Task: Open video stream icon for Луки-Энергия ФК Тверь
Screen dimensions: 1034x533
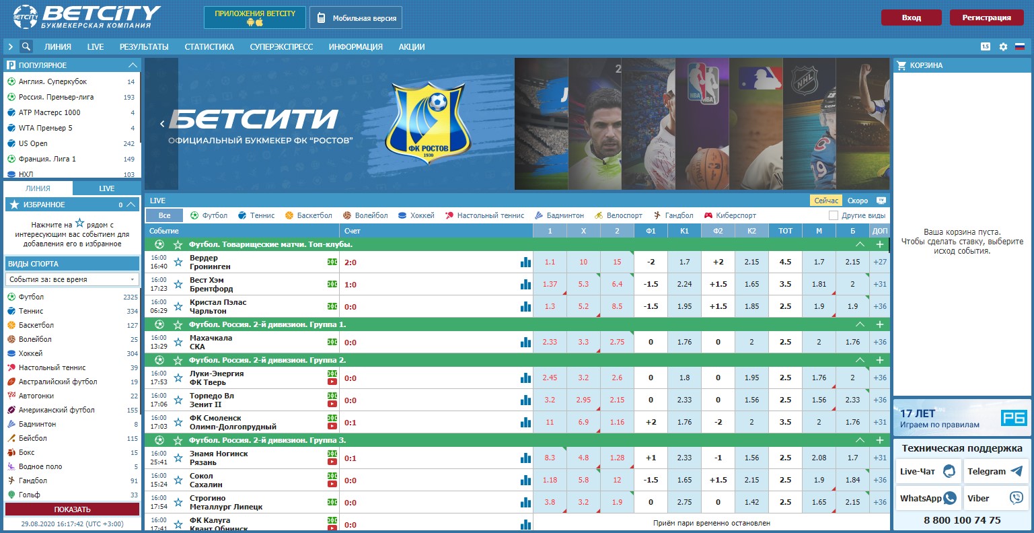Action: pos(332,382)
